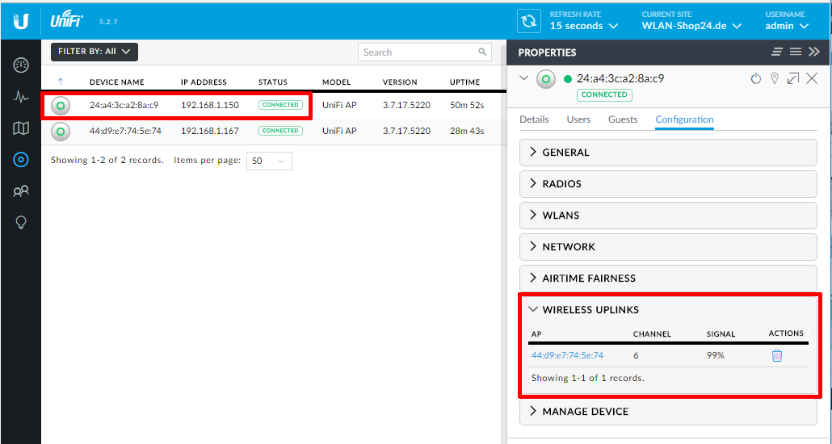This screenshot has width=832, height=444.
Task: Select device name 44:d9:e7:74:5e:74 in list
Action: 125,131
